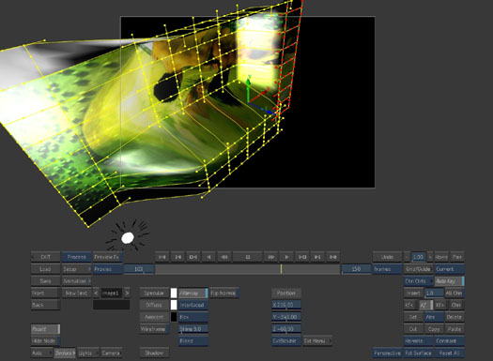Open the Blend mode option

click(x=193, y=341)
